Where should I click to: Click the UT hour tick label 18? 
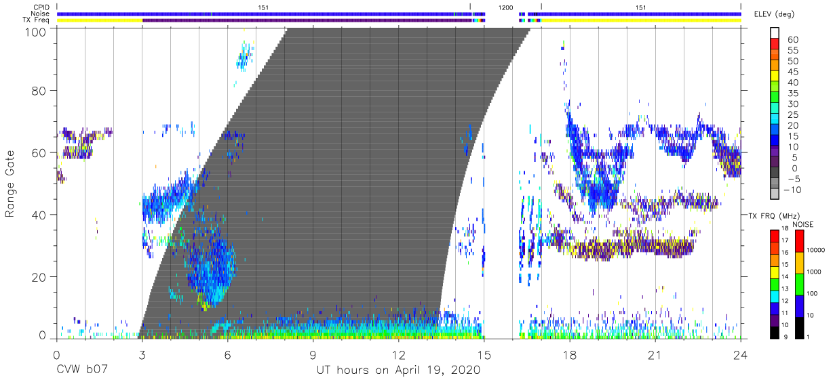[x=570, y=355]
